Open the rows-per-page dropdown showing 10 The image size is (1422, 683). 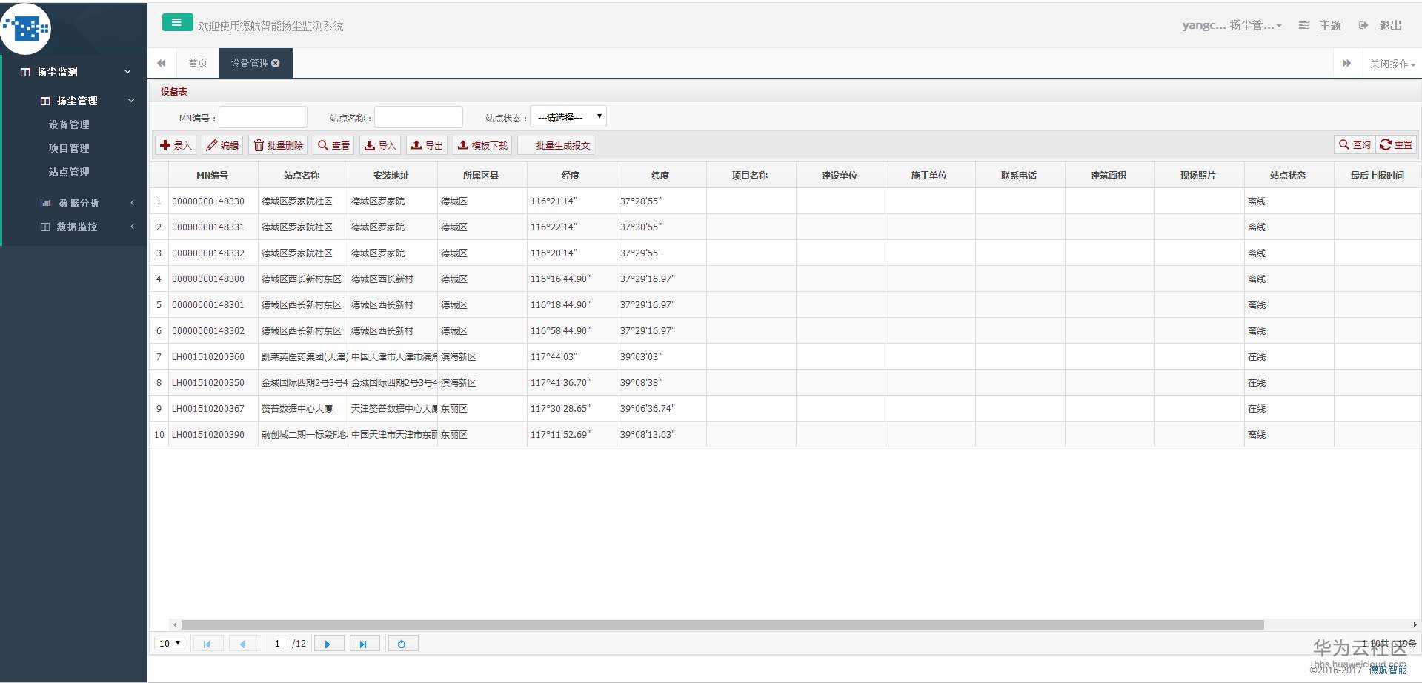(x=170, y=643)
